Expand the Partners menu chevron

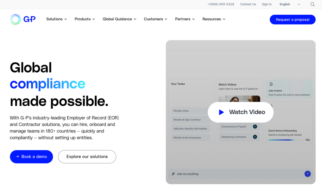193,19
